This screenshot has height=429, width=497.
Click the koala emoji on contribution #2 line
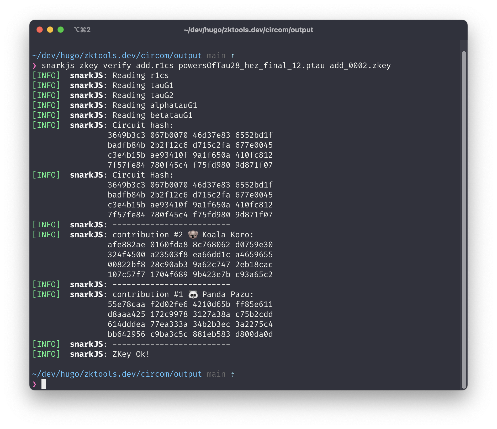point(193,235)
